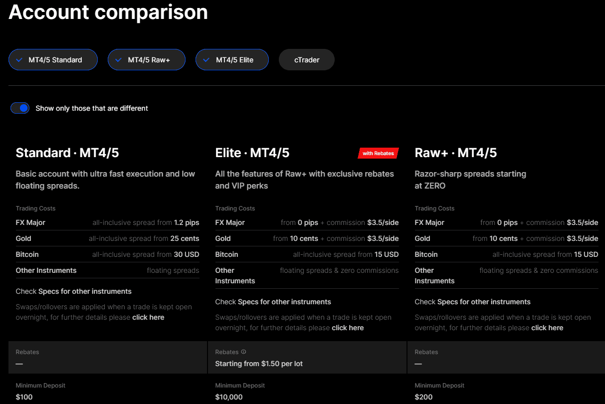Select the cTrader account filter

306,59
